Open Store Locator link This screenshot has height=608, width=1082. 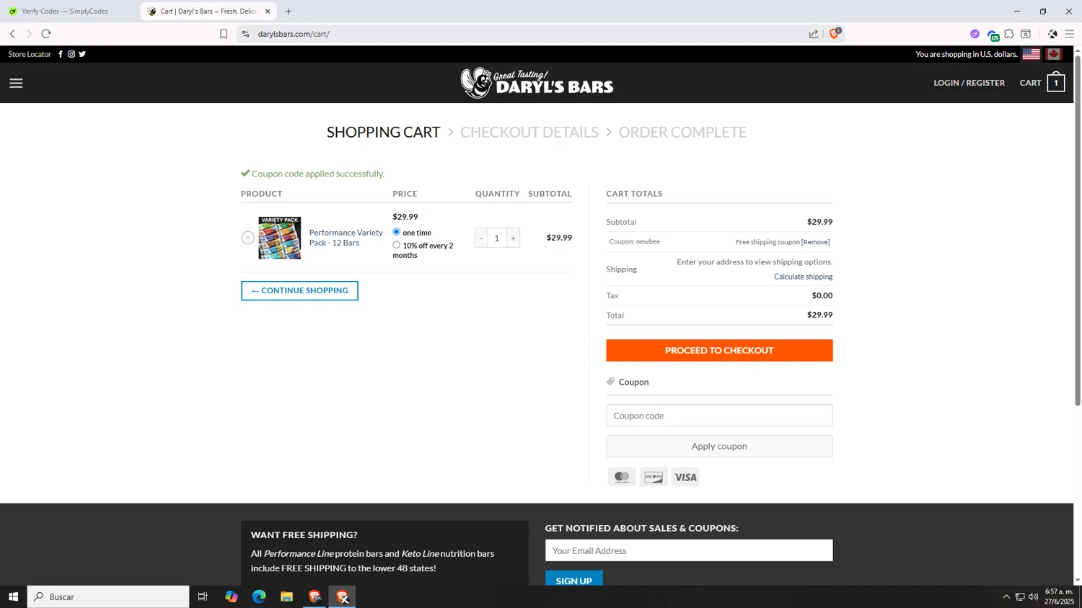coord(30,54)
